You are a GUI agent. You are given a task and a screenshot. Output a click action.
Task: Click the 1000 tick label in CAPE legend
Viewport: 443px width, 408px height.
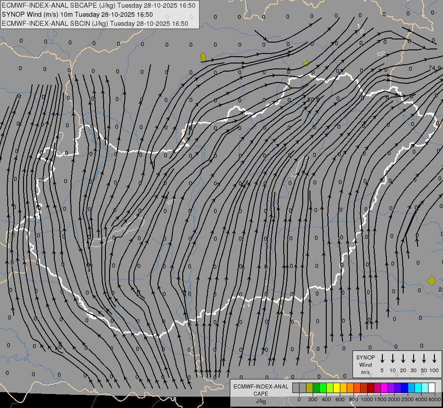point(367,399)
